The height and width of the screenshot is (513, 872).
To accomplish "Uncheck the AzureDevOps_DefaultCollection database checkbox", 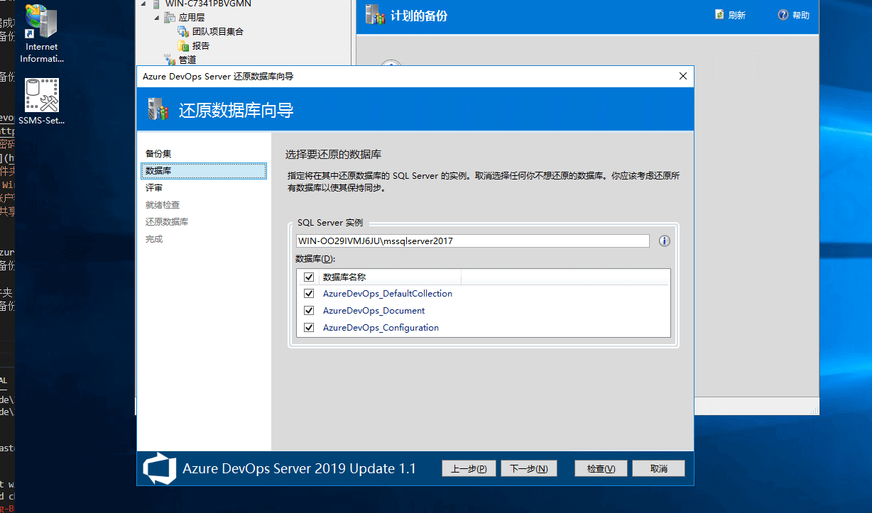I will 309,294.
